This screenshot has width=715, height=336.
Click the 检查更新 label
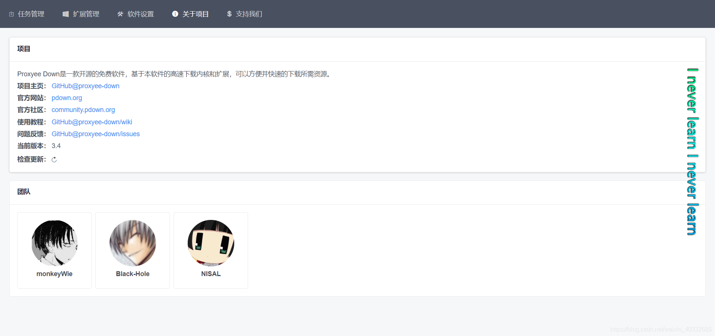pos(32,159)
